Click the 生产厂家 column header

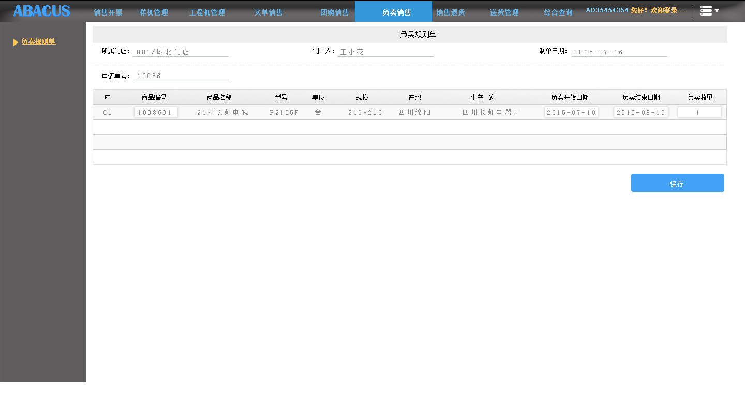pyautogui.click(x=483, y=97)
